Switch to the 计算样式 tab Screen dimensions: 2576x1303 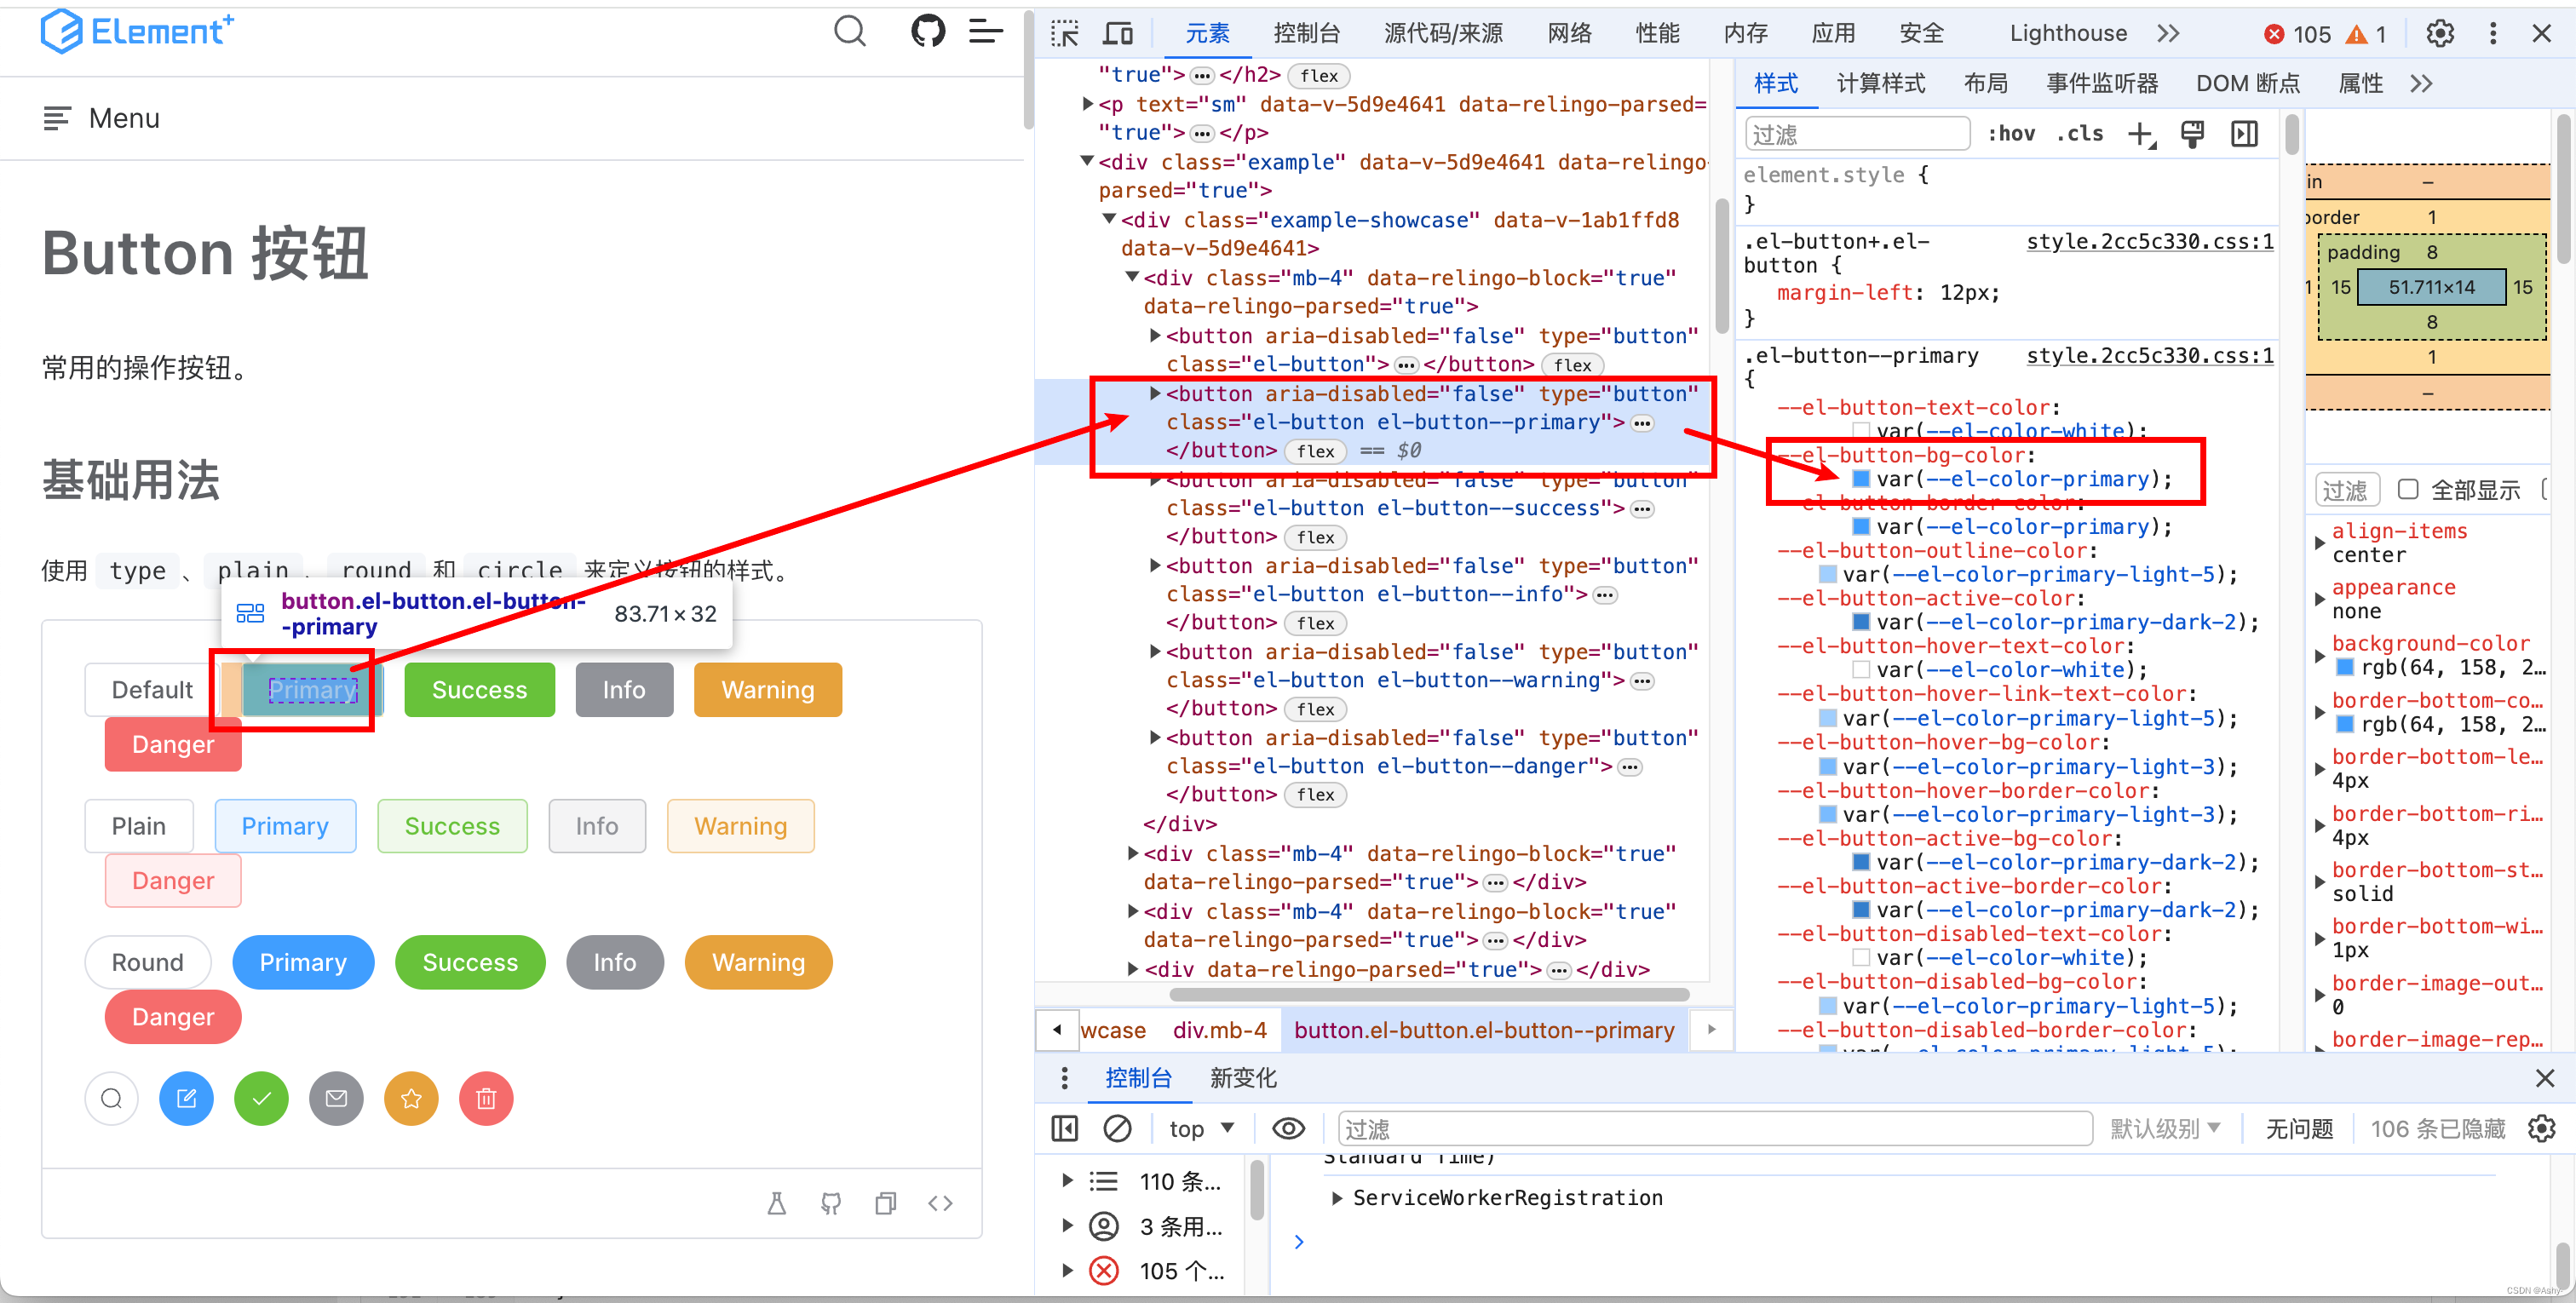(1880, 83)
